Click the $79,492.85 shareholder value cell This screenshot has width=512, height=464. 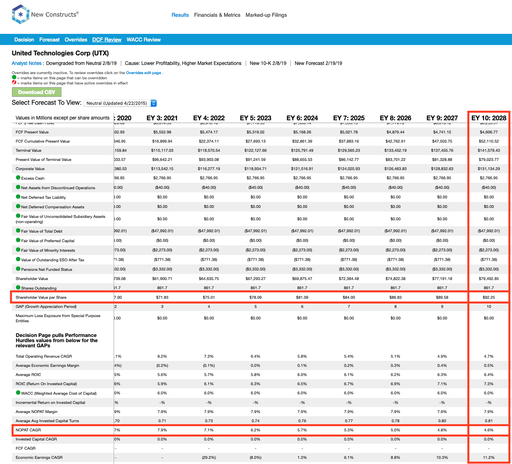tap(489, 279)
